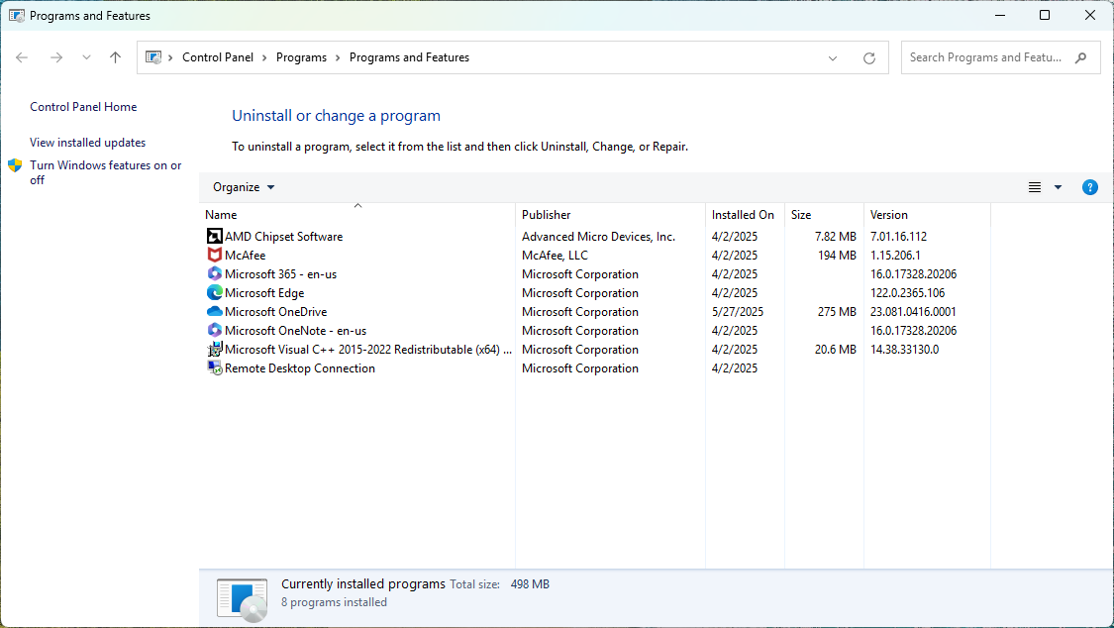The height and width of the screenshot is (628, 1114).
Task: Select the Microsoft OneDrive cloud icon
Action: pyautogui.click(x=215, y=312)
